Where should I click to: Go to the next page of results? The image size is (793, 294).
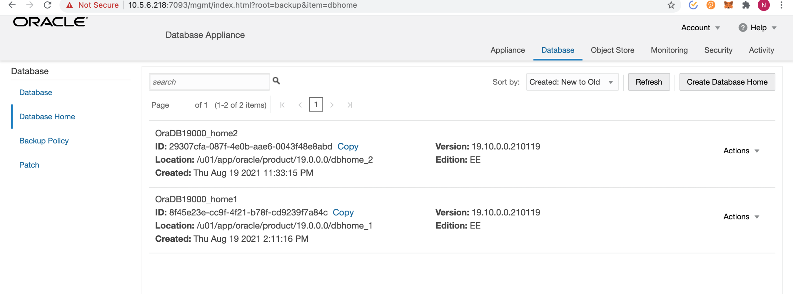point(332,105)
